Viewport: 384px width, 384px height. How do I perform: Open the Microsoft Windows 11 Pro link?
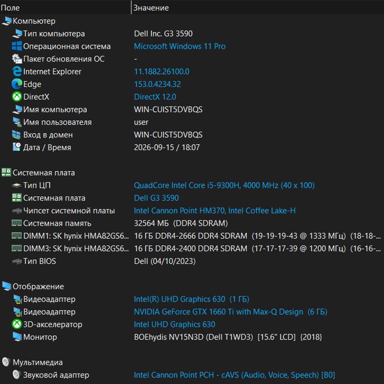pos(180,46)
